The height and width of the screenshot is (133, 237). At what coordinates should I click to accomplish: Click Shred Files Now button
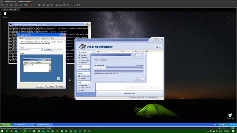pyautogui.click(x=130, y=93)
